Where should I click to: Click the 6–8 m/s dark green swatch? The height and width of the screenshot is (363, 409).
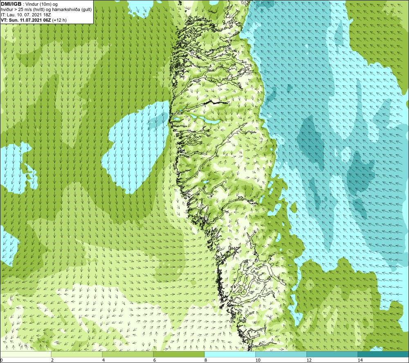179,354
